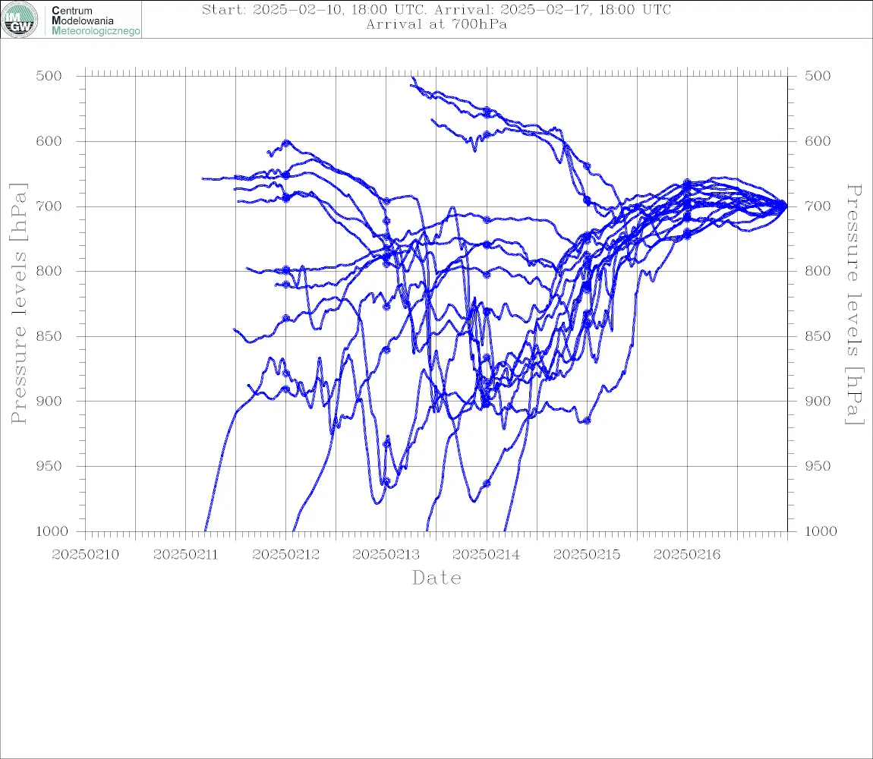Click the right axis label 600
This screenshot has height=759, width=873.
tap(818, 141)
